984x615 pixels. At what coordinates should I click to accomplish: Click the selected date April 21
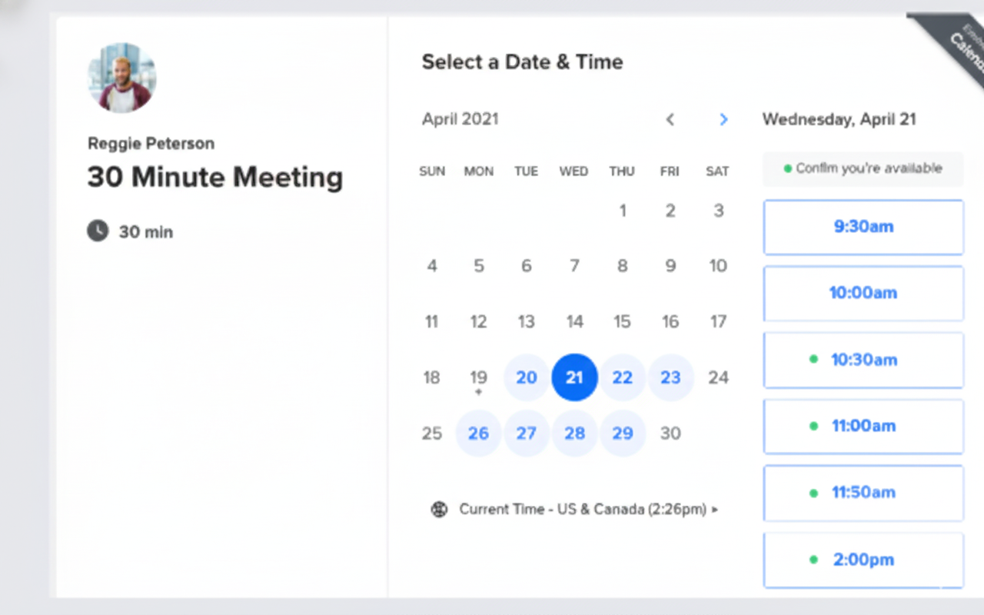[574, 377]
